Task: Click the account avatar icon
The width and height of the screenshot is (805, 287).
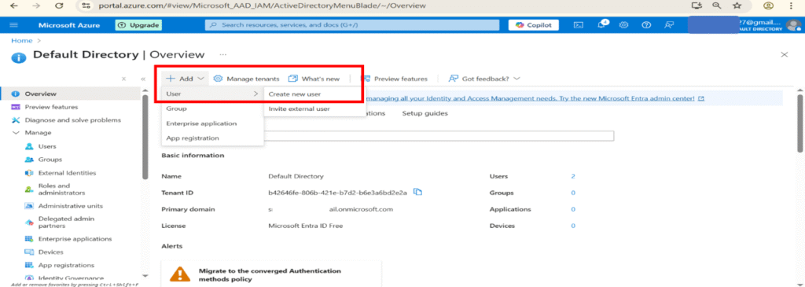Action: click(793, 25)
